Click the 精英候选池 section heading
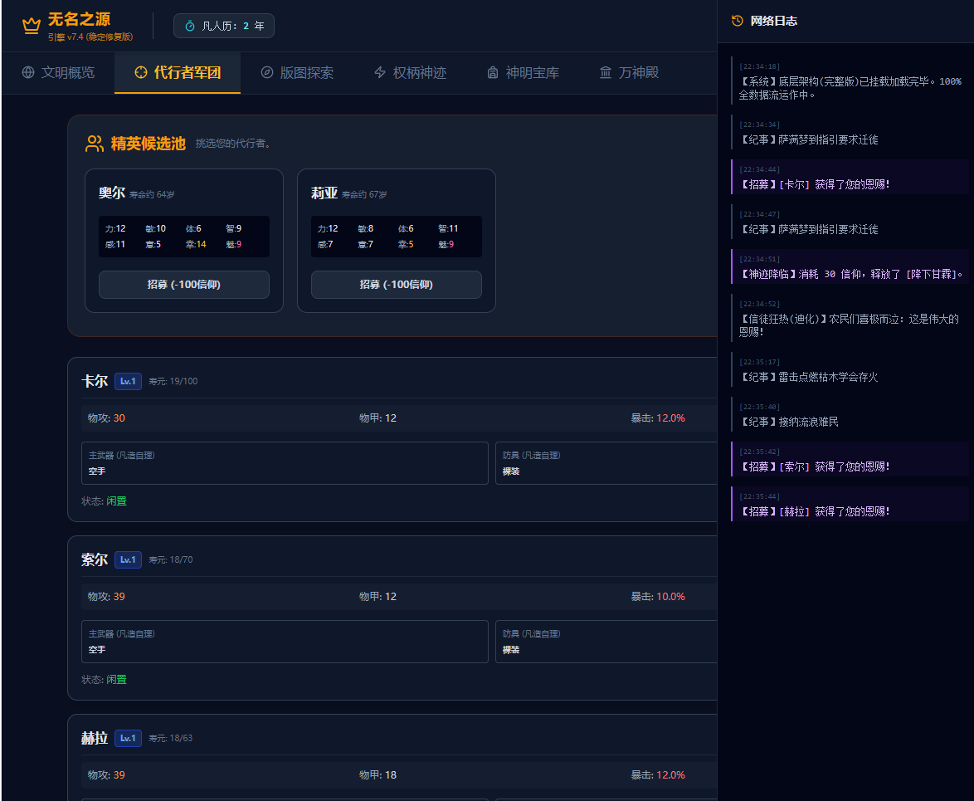The height and width of the screenshot is (801, 974). (148, 144)
